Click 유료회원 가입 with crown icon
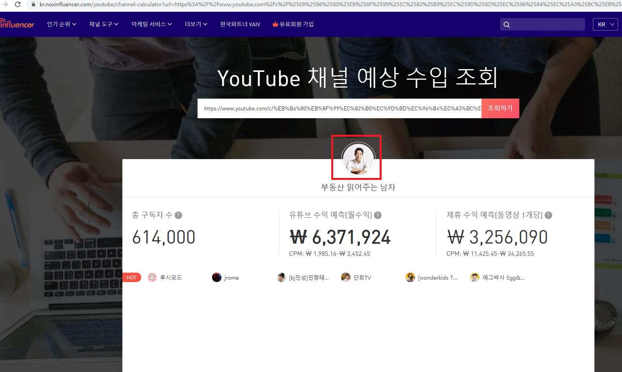The width and height of the screenshot is (622, 372). click(293, 24)
